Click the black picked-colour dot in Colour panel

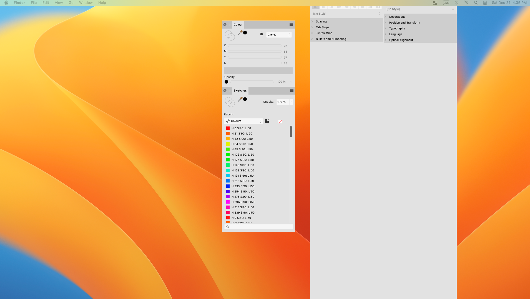tap(245, 33)
